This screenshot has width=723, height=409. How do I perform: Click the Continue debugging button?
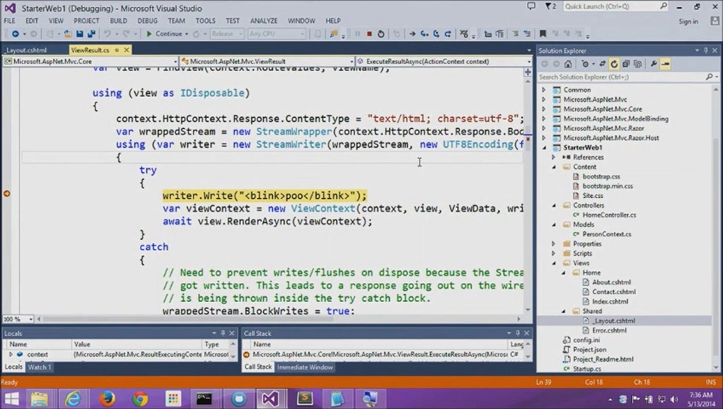(x=164, y=34)
